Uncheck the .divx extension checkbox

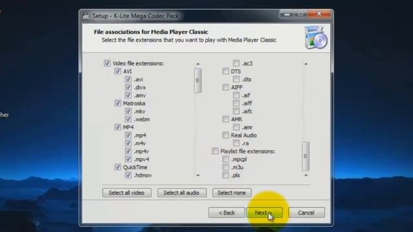128,87
